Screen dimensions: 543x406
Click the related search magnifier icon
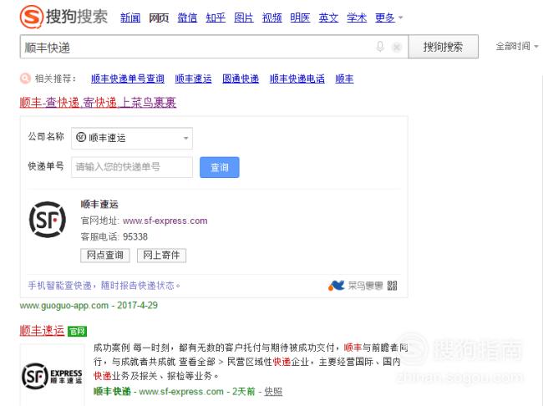(x=25, y=79)
